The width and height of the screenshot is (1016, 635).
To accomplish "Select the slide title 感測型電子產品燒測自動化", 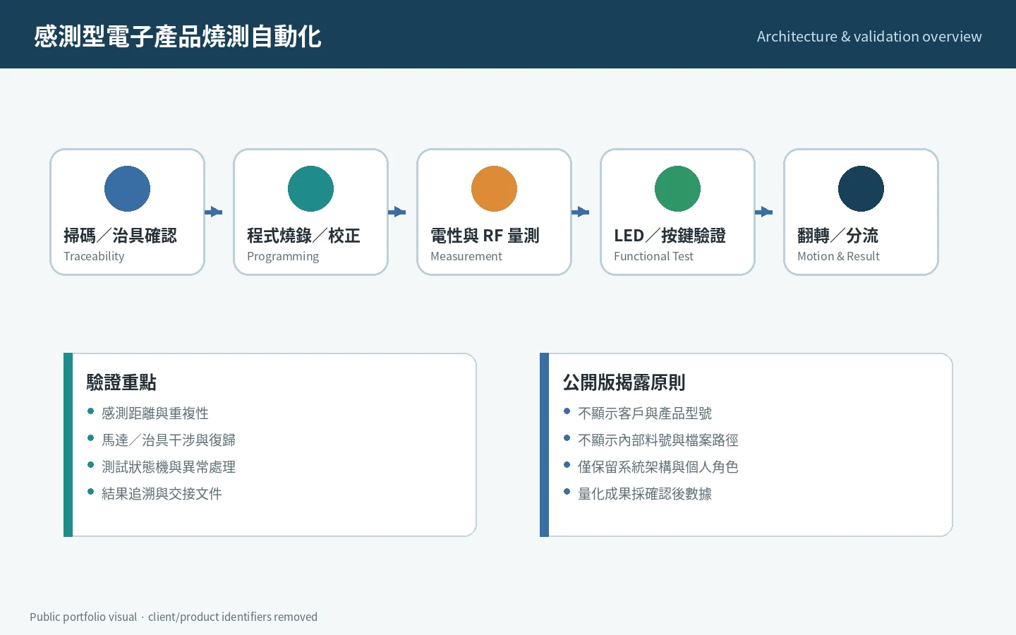I will pyautogui.click(x=178, y=36).
